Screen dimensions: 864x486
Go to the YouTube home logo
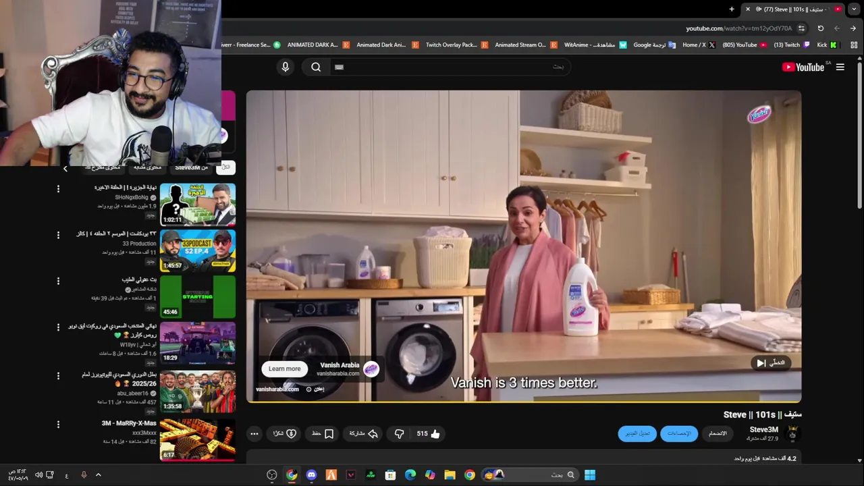click(x=803, y=67)
